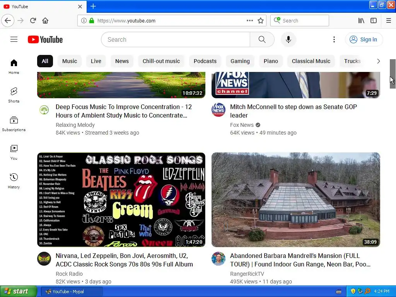Screen dimensions: 396x297
Task: Open the Windows start button
Action: coord(18,292)
